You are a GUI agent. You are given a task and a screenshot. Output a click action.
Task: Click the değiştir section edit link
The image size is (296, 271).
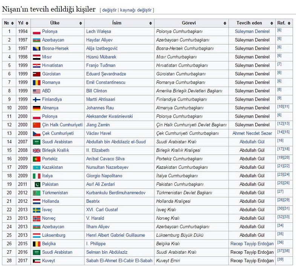coord(109,10)
